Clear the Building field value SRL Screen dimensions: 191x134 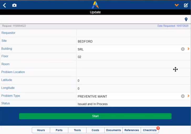183,49
